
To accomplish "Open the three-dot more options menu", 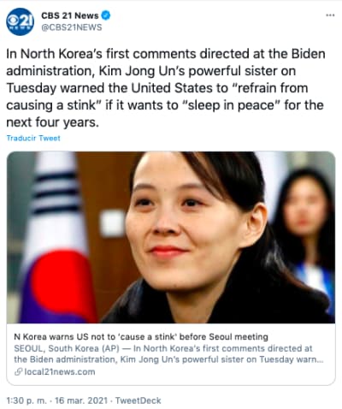I will pyautogui.click(x=330, y=15).
